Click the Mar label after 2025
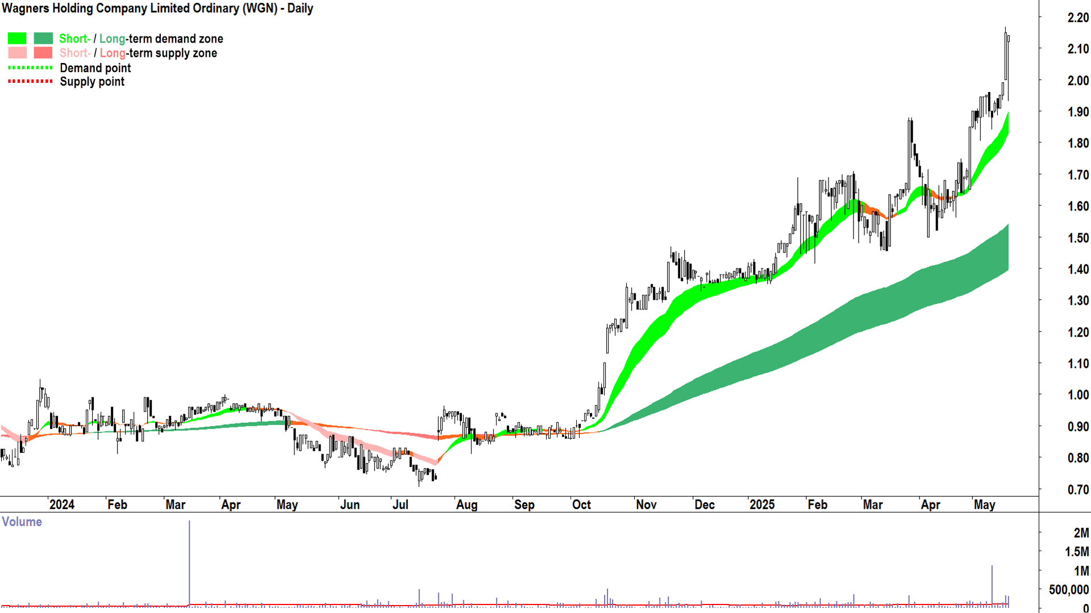Image resolution: width=1091 pixels, height=613 pixels. pos(873,505)
